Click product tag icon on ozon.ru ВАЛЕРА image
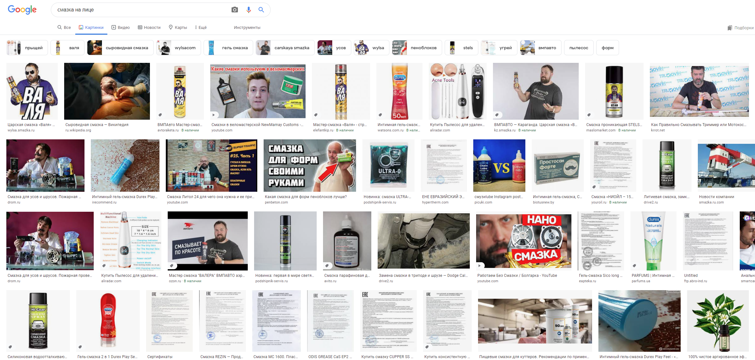 [x=172, y=265]
